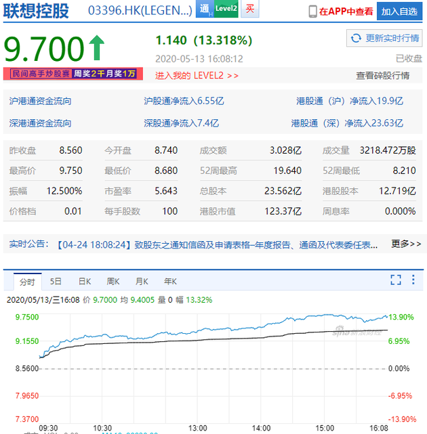The image size is (427, 434).
Task: Click 52周最高 value 19.640
Action: pos(287,171)
